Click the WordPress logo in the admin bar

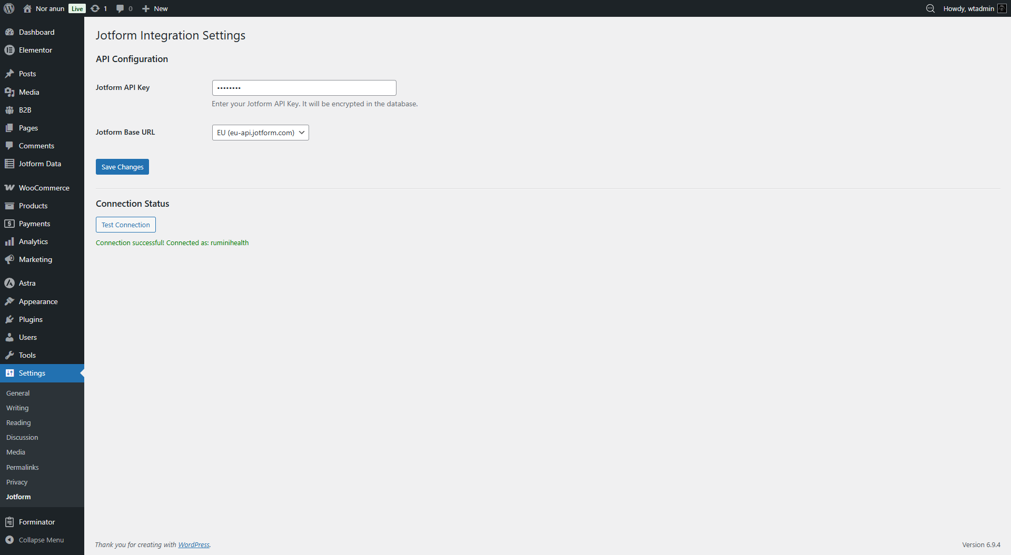click(9, 8)
